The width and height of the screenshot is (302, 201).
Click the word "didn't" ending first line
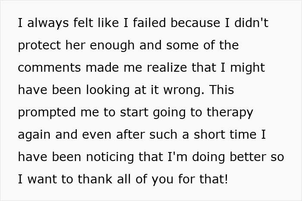[252, 23]
